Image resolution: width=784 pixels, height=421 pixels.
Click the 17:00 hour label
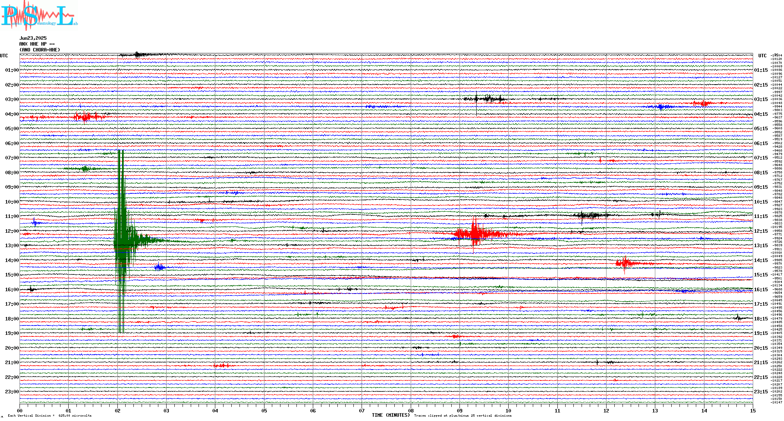pos(12,304)
